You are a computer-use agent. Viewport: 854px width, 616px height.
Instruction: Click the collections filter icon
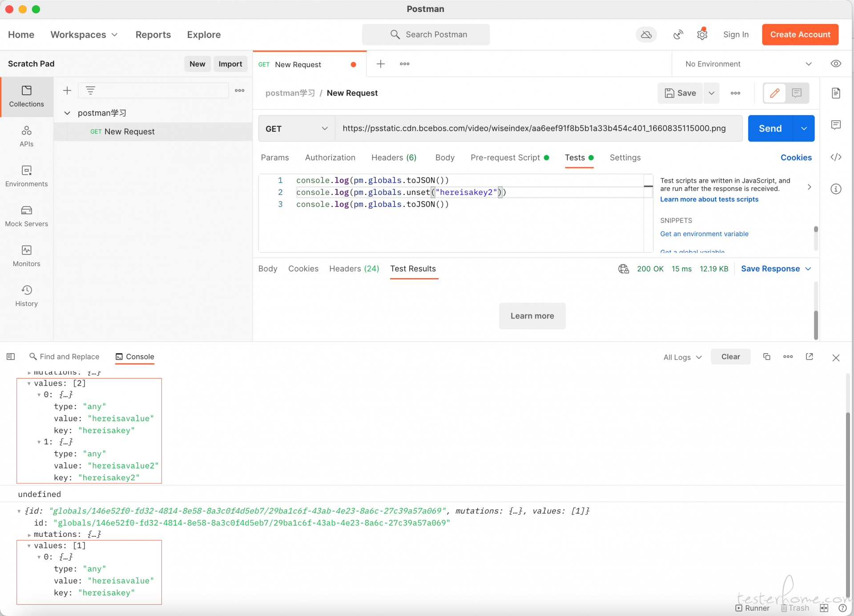coord(90,91)
